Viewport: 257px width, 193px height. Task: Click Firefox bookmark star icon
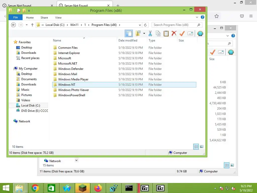point(217,16)
